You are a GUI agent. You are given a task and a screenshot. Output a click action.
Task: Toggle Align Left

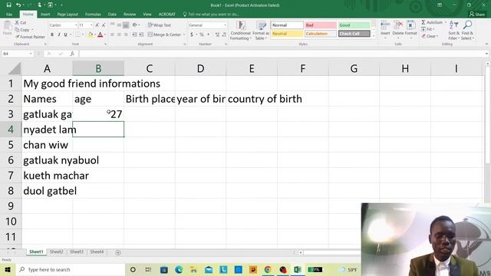point(112,34)
